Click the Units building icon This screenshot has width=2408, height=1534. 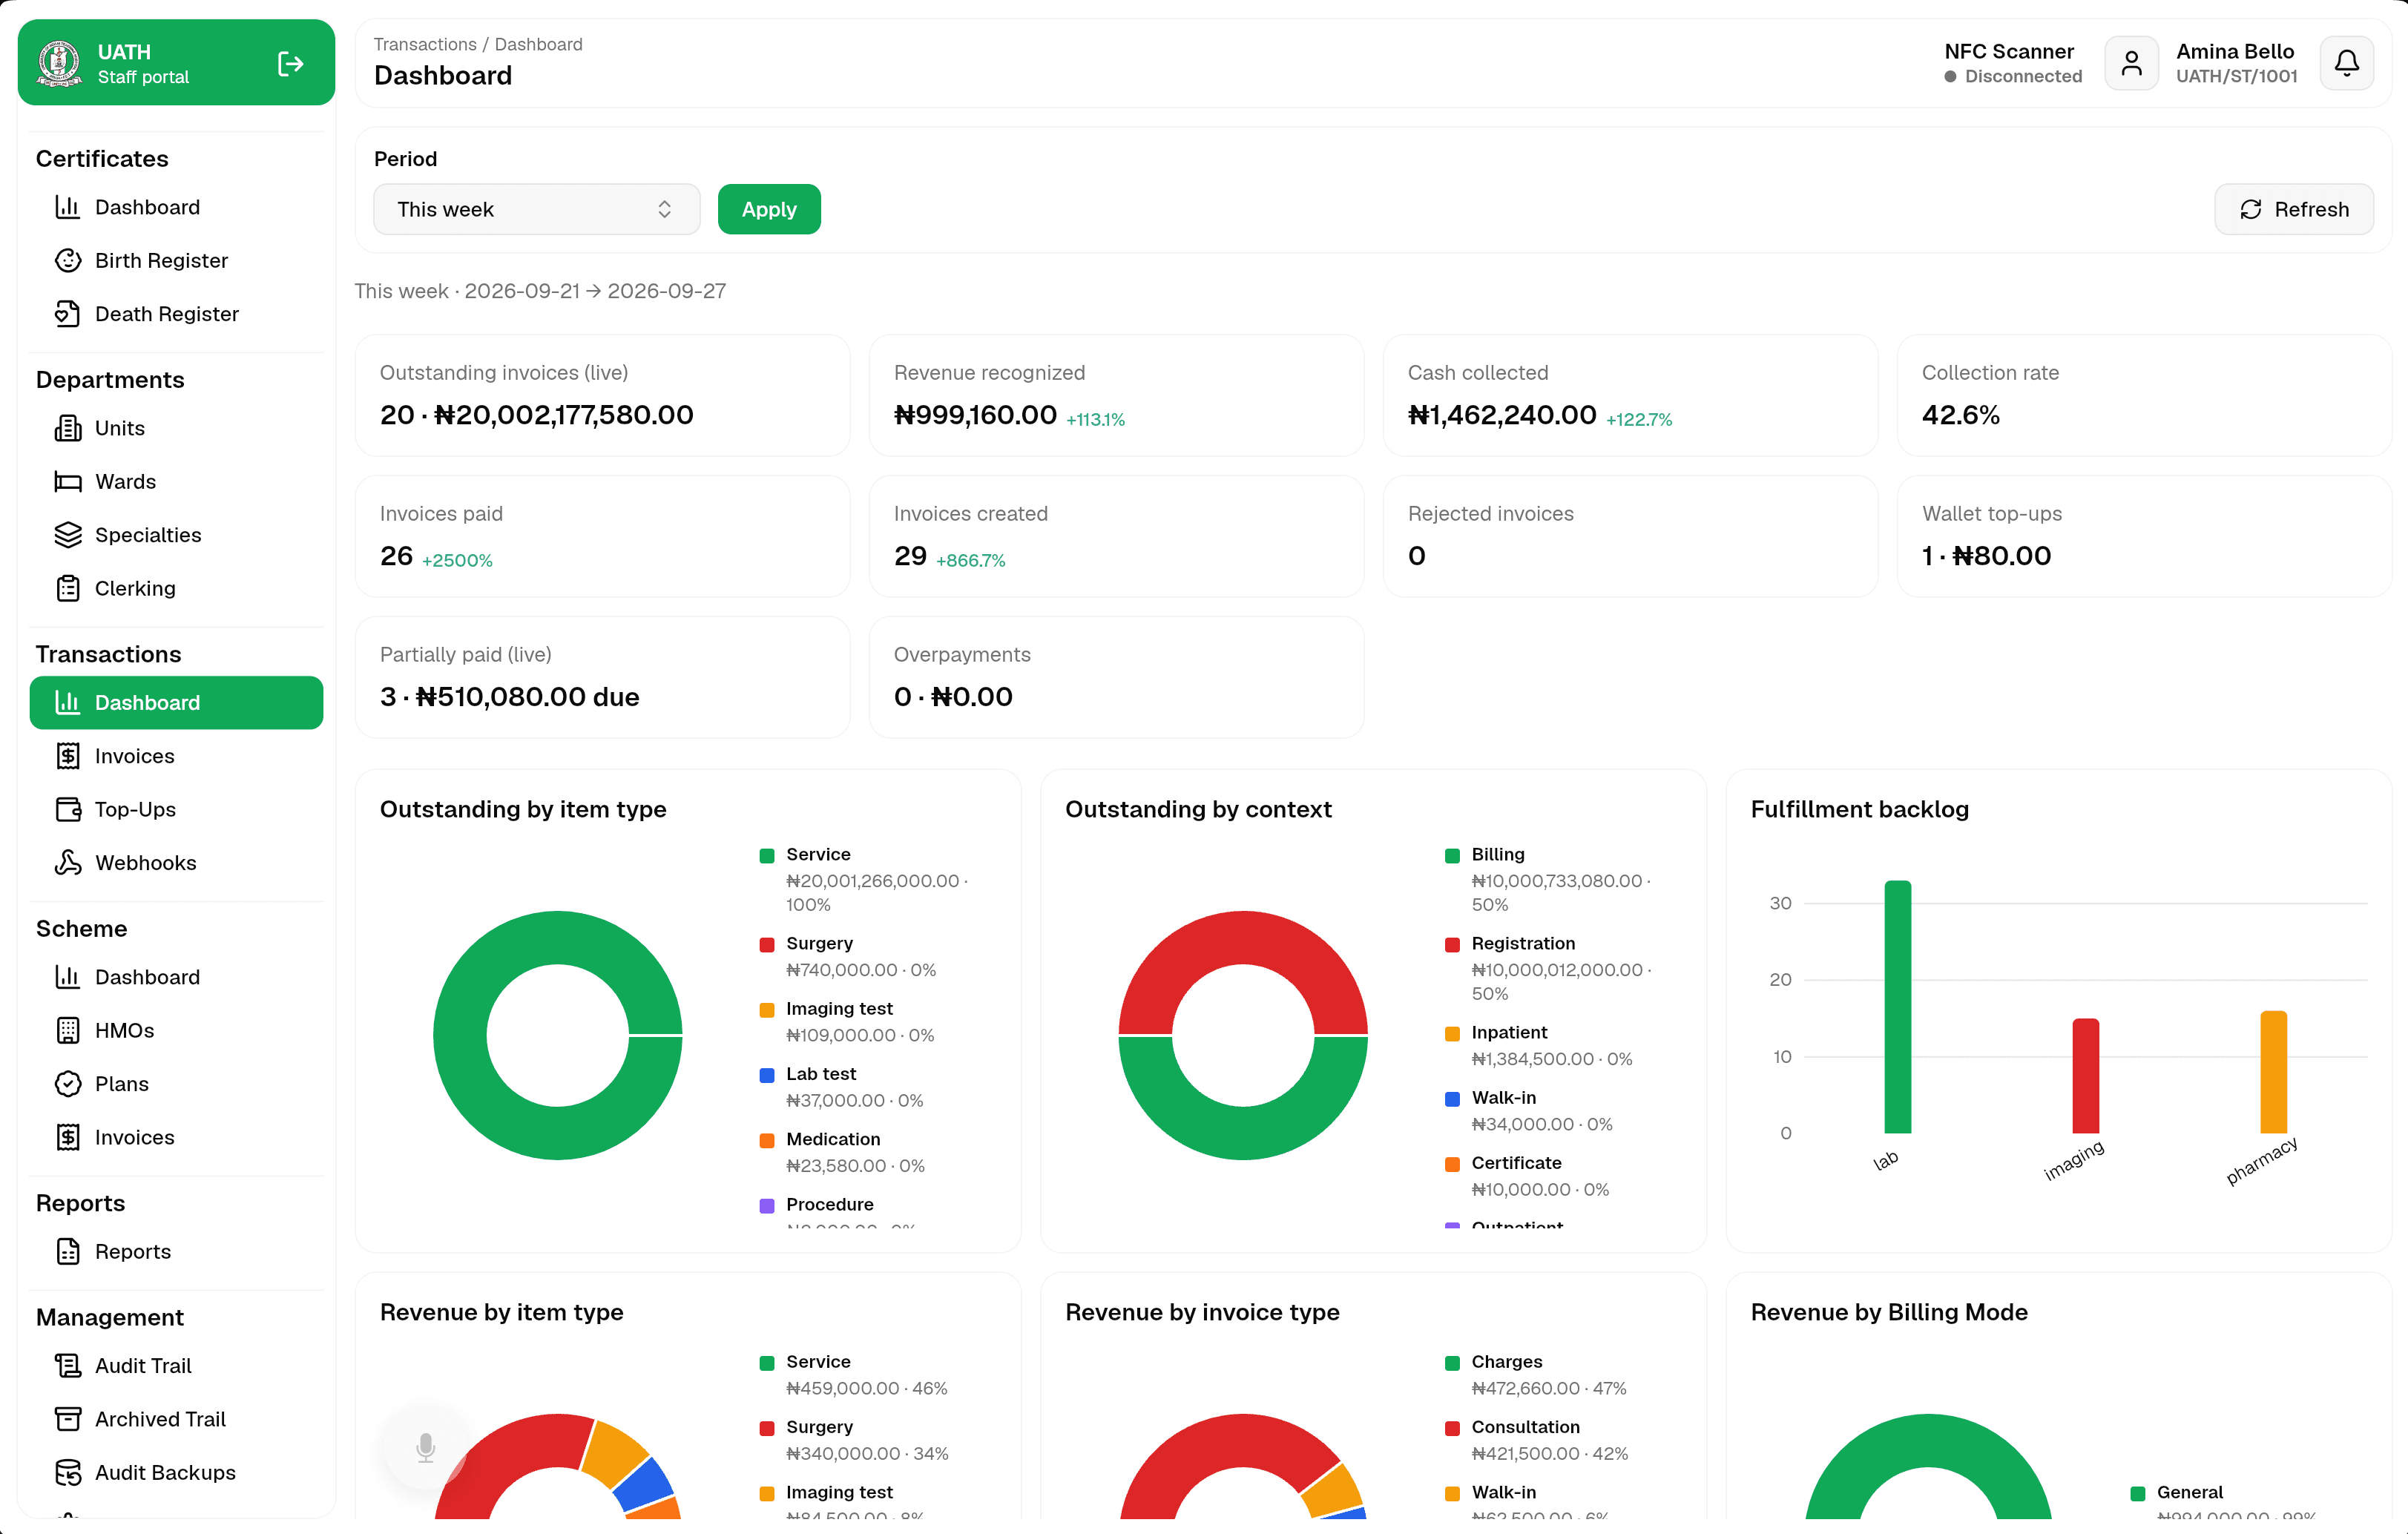tap(68, 428)
